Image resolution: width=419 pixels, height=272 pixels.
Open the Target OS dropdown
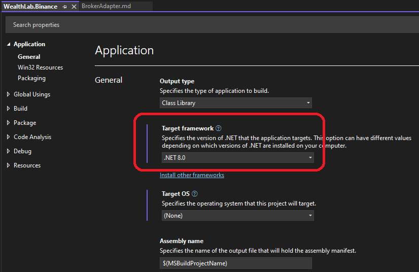click(x=237, y=216)
